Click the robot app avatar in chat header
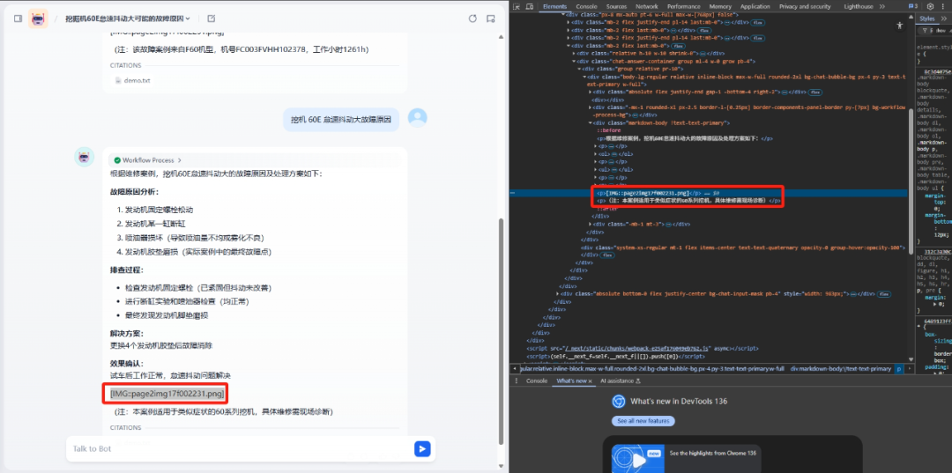The width and height of the screenshot is (952, 473). pyautogui.click(x=38, y=18)
